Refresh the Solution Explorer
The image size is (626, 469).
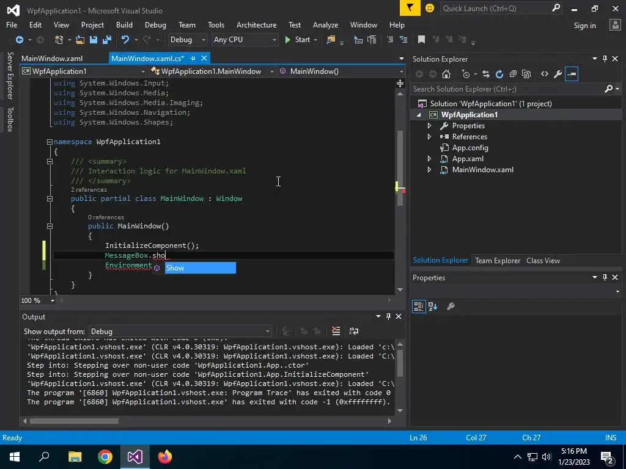coord(499,74)
